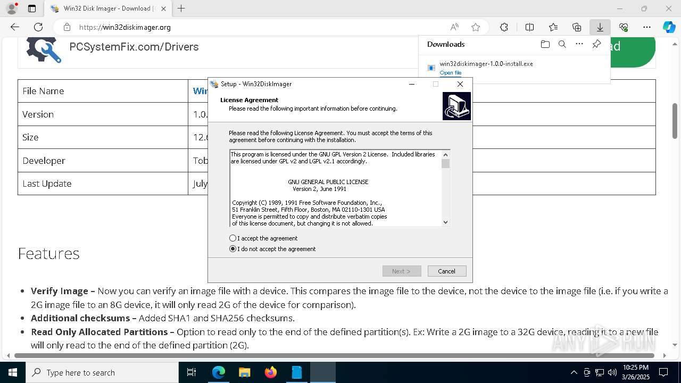Click the browser back arrow

tap(15, 27)
